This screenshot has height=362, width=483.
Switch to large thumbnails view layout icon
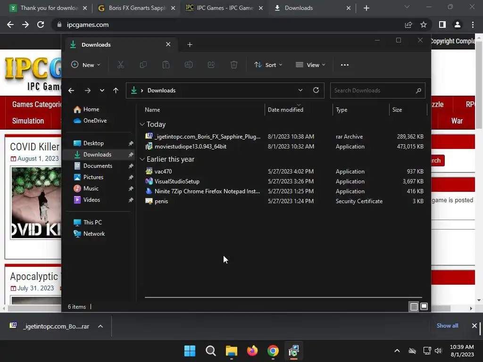click(x=424, y=306)
